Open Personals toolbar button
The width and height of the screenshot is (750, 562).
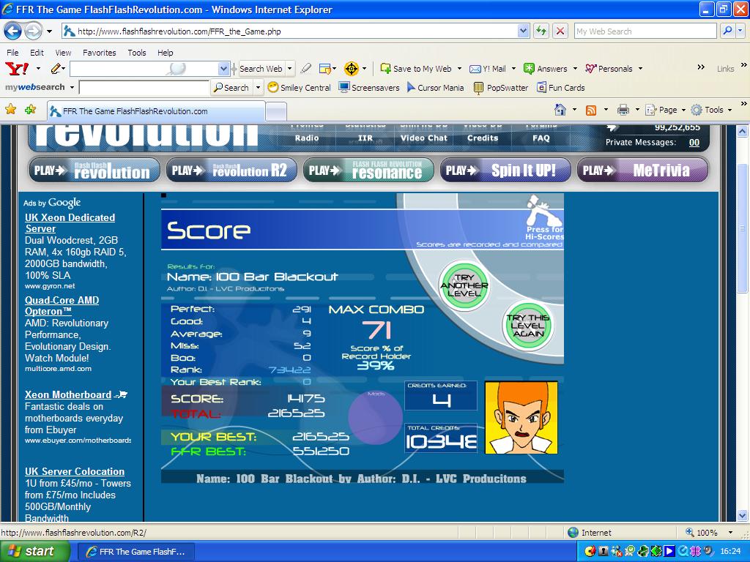[609, 69]
